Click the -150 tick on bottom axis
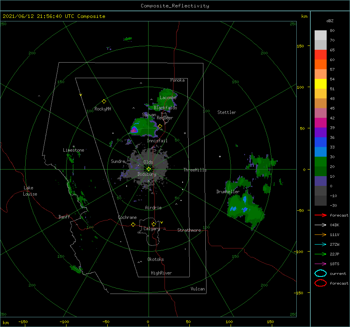The height and width of the screenshot is (327, 350). click(x=23, y=322)
